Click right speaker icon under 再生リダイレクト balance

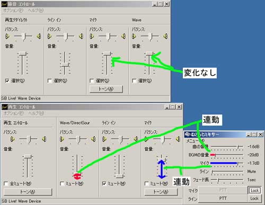click(39, 37)
